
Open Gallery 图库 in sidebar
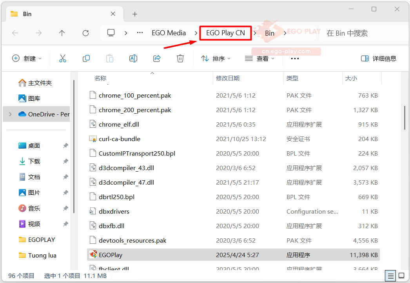point(29,98)
